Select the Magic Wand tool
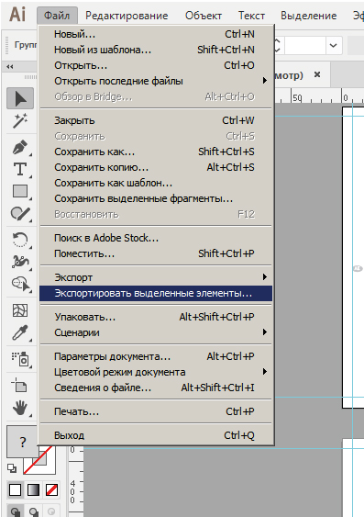 [x=20, y=121]
